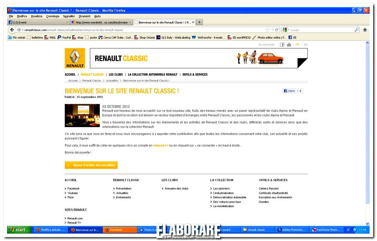
Task: Switch site language to EN
Action: (x=305, y=45)
